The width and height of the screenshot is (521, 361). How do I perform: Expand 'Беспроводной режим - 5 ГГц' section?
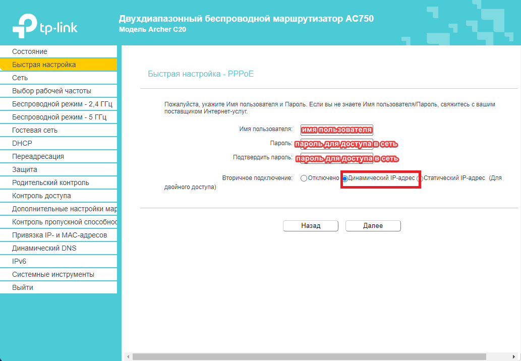click(59, 117)
